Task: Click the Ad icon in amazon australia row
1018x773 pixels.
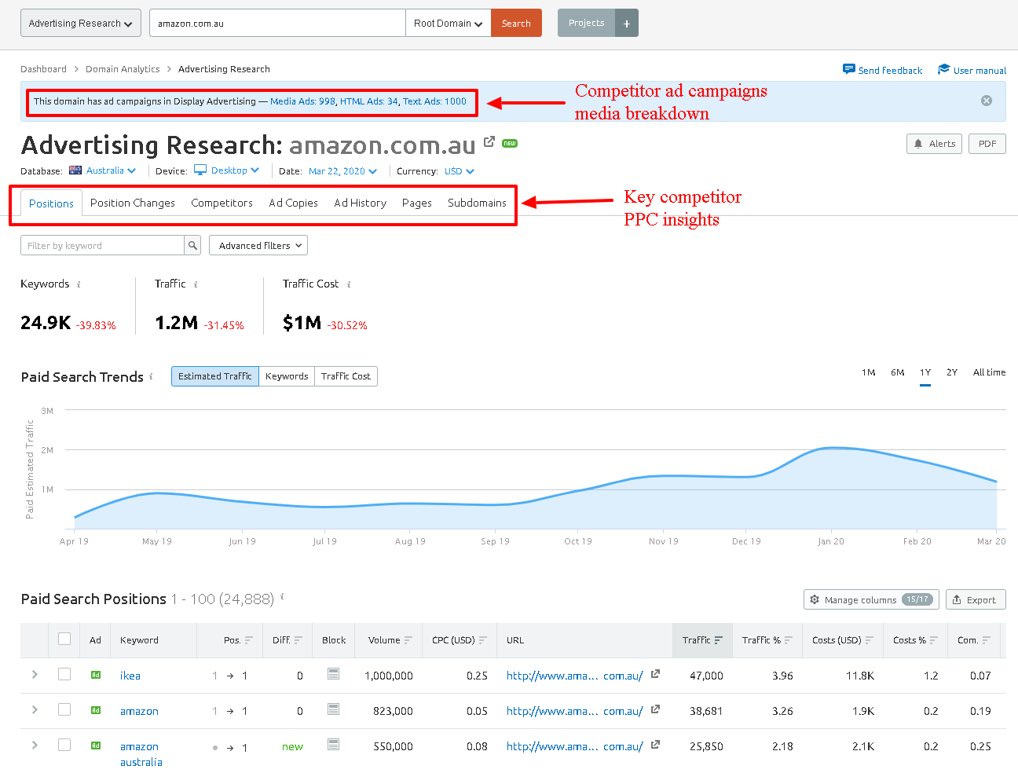Action: point(96,746)
